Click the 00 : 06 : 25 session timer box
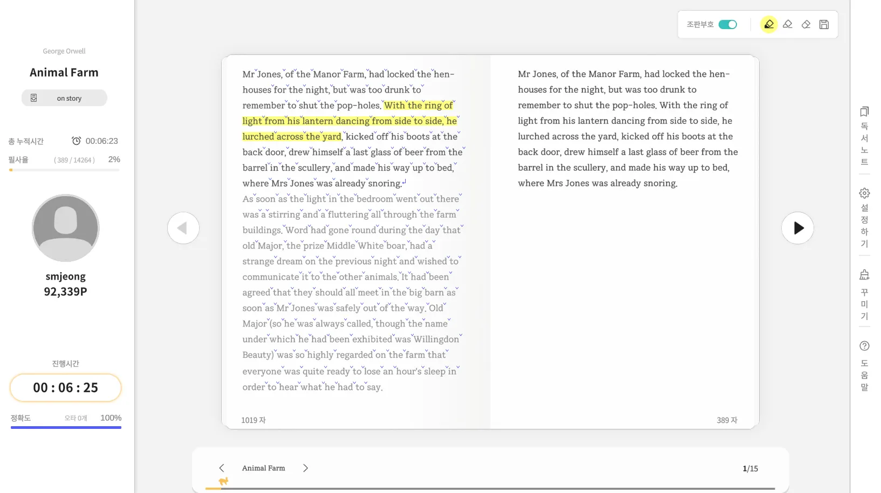The height and width of the screenshot is (493, 881). pyautogui.click(x=65, y=387)
